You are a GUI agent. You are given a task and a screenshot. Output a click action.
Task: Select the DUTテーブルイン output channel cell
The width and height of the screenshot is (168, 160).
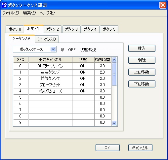(50, 66)
